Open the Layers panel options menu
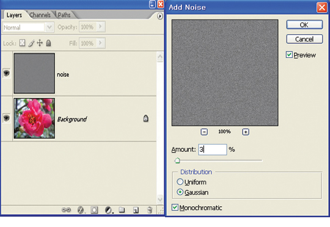330x227 pixels. [160, 16]
